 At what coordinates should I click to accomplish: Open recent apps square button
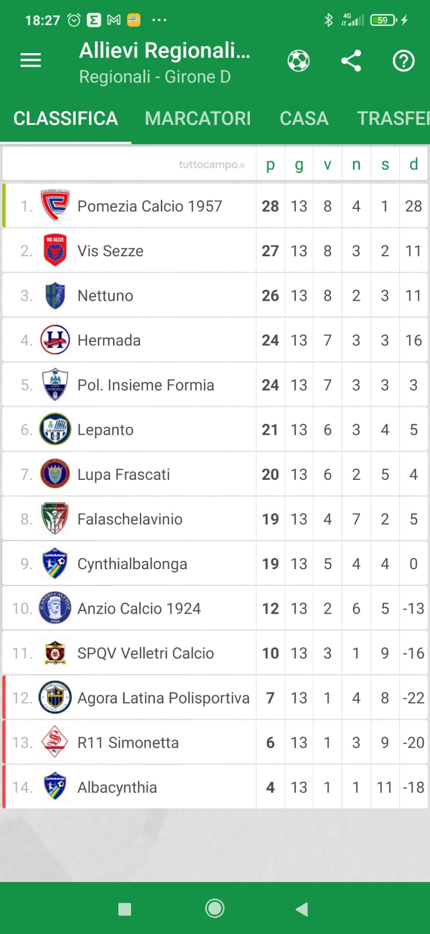[x=125, y=909]
